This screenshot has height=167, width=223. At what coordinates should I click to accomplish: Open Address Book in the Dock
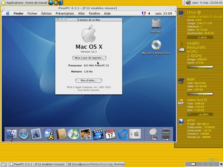click(x=61, y=134)
